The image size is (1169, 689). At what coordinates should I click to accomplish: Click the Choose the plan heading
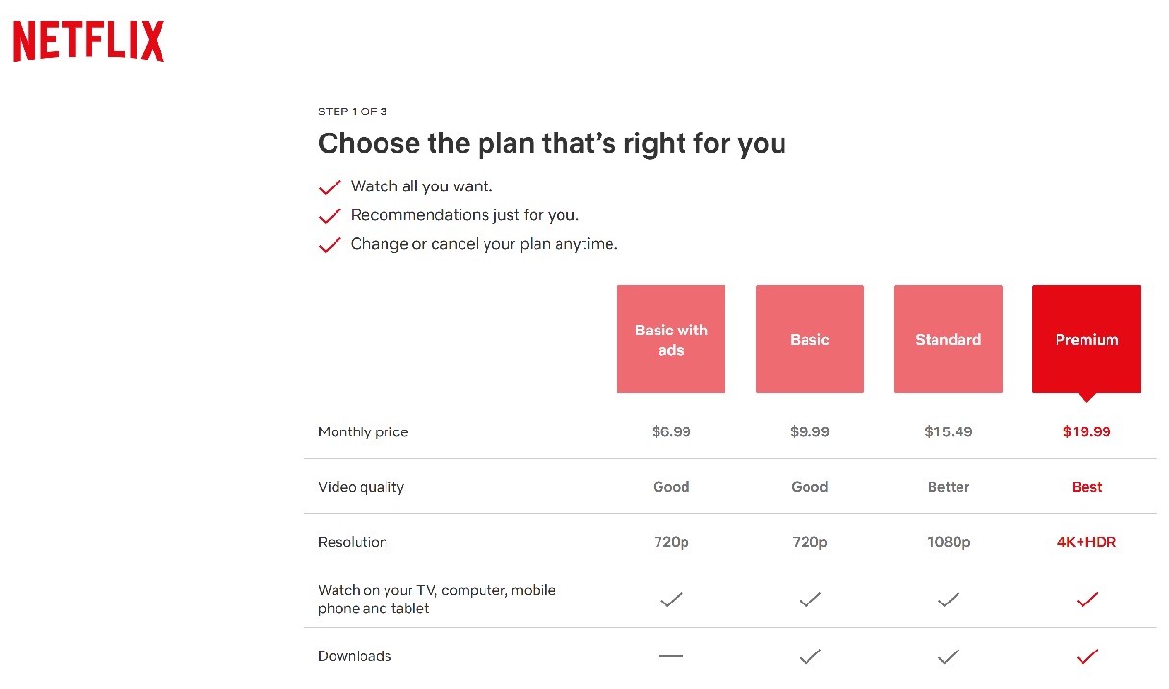coord(552,143)
